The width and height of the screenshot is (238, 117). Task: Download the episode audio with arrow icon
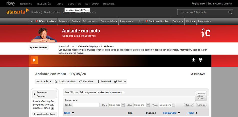pyautogui.click(x=193, y=60)
